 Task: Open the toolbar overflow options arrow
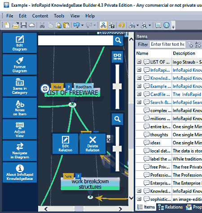[173, 27]
